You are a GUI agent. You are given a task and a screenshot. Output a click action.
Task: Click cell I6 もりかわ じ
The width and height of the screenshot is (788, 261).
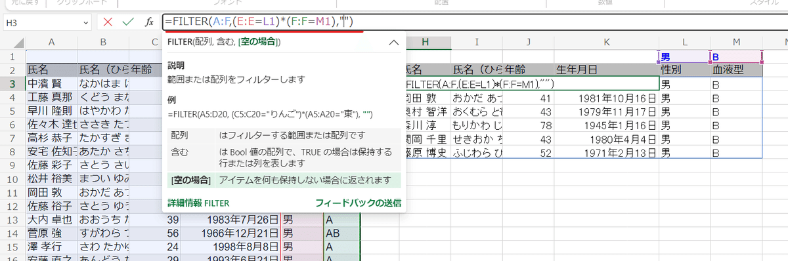(477, 125)
